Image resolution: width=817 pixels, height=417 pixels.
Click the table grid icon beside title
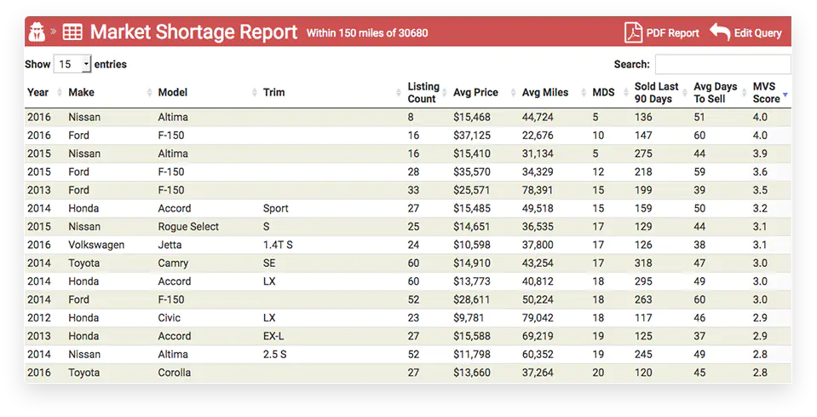pyautogui.click(x=72, y=32)
